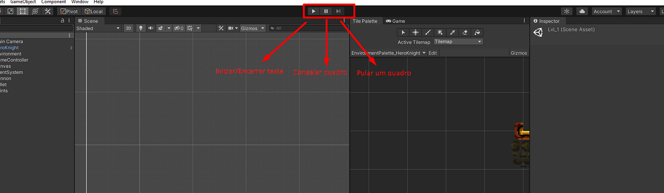Open the Tile Palette panel options menu
This screenshot has width=664, height=193.
tap(524, 21)
